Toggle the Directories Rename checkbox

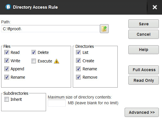tap(78, 69)
